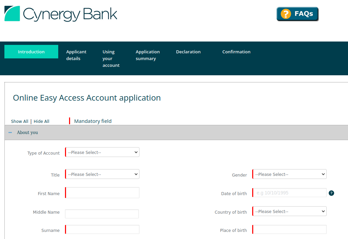Viewport: 348px width, 239px height.
Task: Switch to the Introduction tab
Action: click(31, 52)
